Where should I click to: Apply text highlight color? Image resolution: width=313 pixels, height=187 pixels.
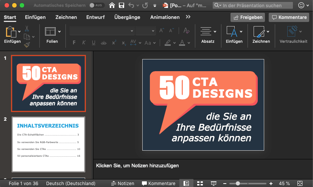pyautogui.click(x=168, y=43)
